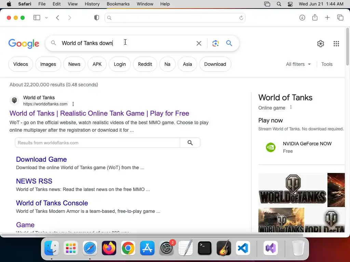Open the privacy report shield icon
This screenshot has height=262, width=350.
click(97, 18)
